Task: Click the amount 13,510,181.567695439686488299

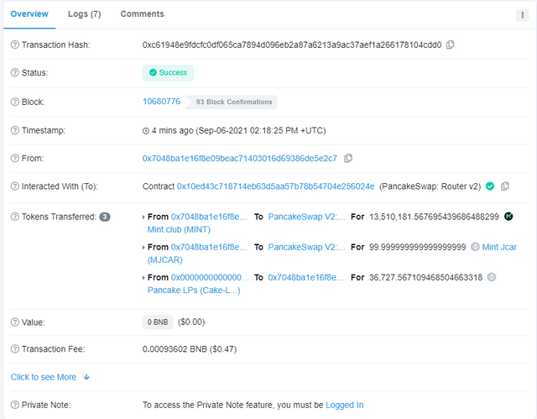Action: (434, 217)
